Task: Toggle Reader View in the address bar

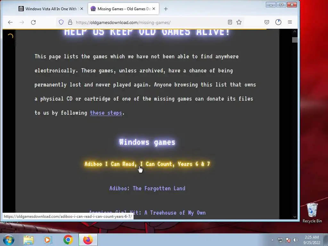Action: [x=230, y=22]
